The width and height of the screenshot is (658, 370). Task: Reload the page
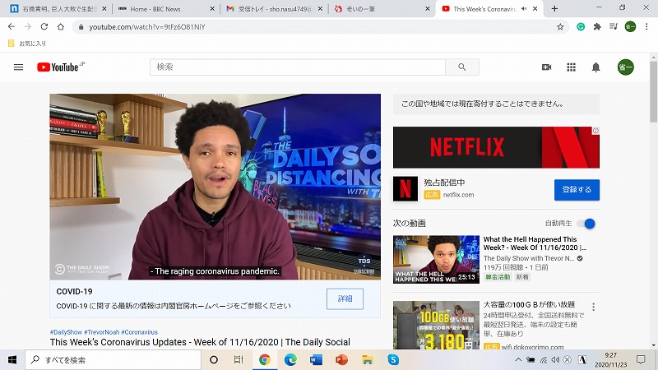click(x=44, y=27)
